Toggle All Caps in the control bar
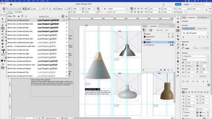 click(x=43, y=9)
